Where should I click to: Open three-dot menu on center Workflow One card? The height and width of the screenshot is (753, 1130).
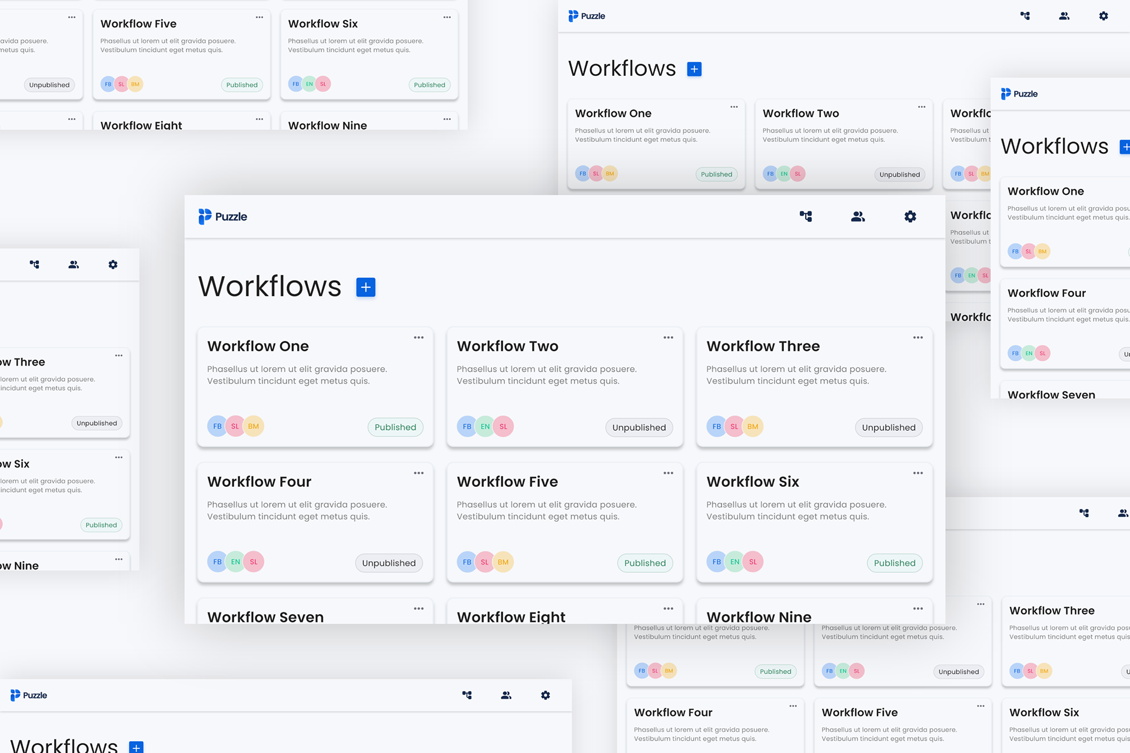418,337
